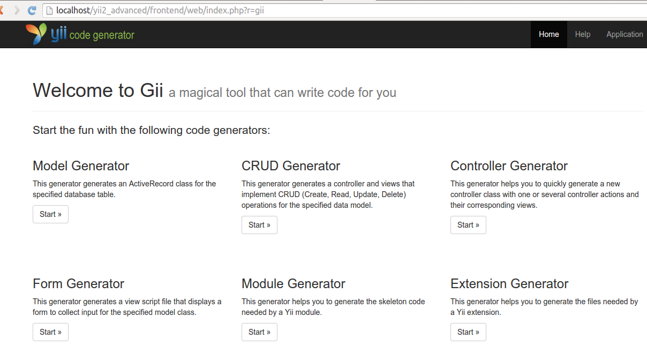Viewport: 647px width, 346px height.
Task: Select the Controller Generator heading
Action: coord(509,166)
